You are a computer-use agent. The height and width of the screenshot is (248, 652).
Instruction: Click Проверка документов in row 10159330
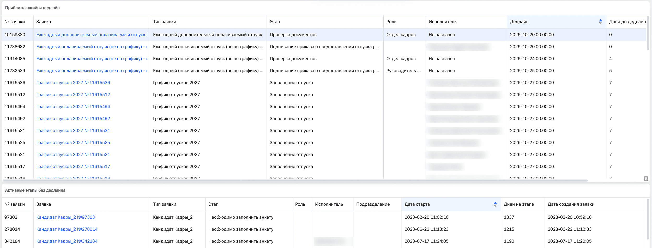(x=293, y=35)
